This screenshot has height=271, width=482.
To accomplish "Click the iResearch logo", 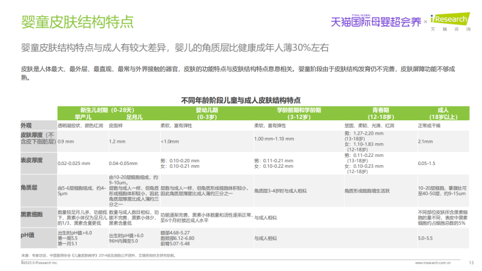I will coord(450,22).
